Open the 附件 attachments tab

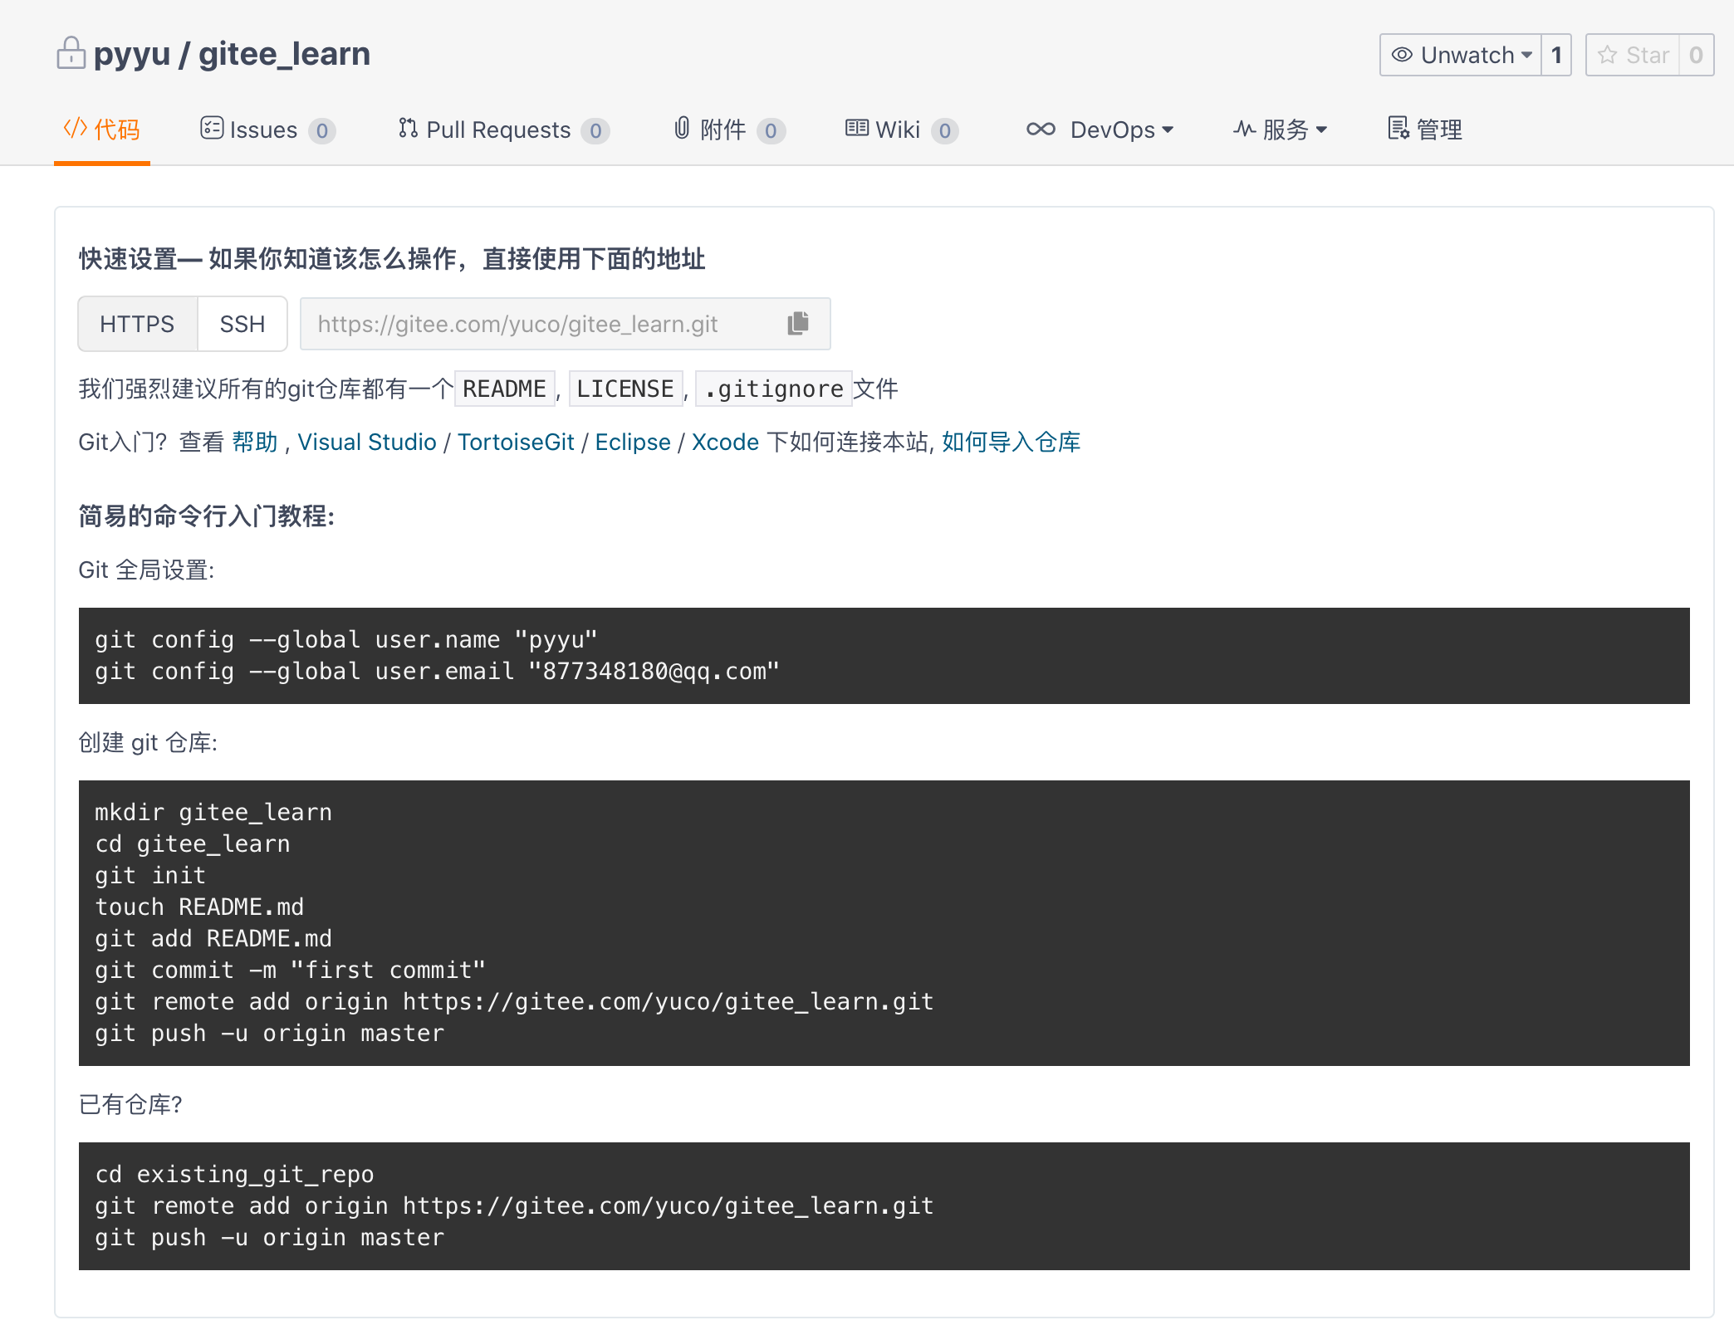pyautogui.click(x=729, y=130)
